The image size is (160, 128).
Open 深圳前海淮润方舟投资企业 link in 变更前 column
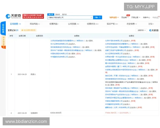pos(66,47)
